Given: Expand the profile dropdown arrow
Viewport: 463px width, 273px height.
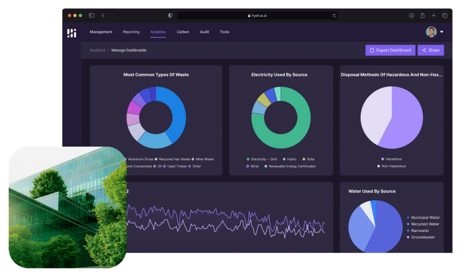Looking at the screenshot, I should pos(442,32).
